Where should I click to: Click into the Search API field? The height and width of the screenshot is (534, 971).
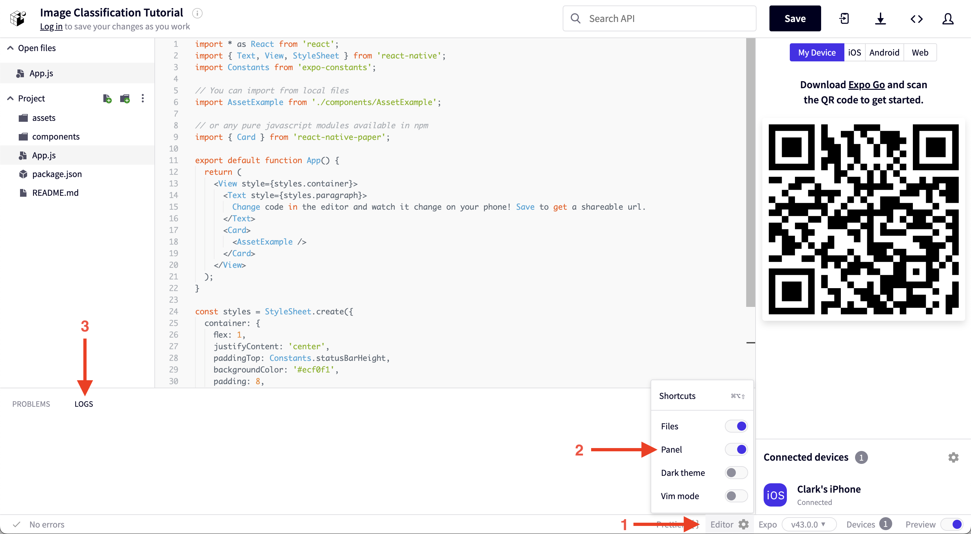[659, 18]
